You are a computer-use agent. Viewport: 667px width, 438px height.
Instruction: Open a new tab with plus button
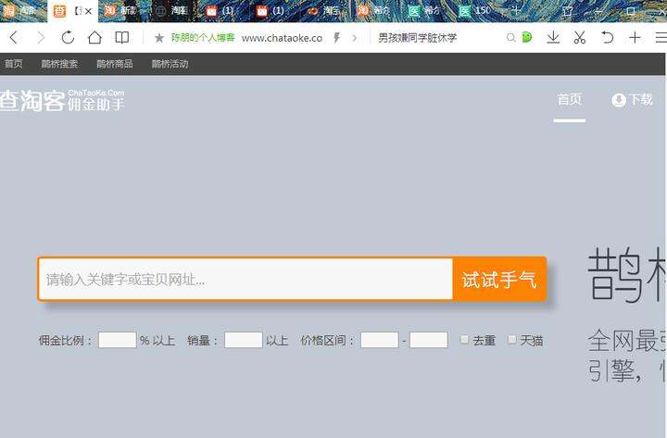click(x=516, y=11)
